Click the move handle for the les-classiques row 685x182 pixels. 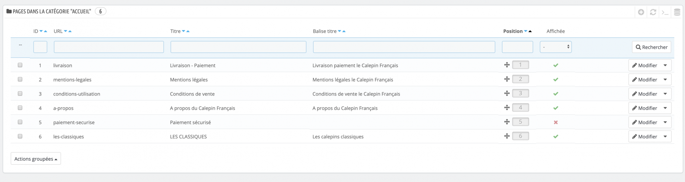click(507, 136)
